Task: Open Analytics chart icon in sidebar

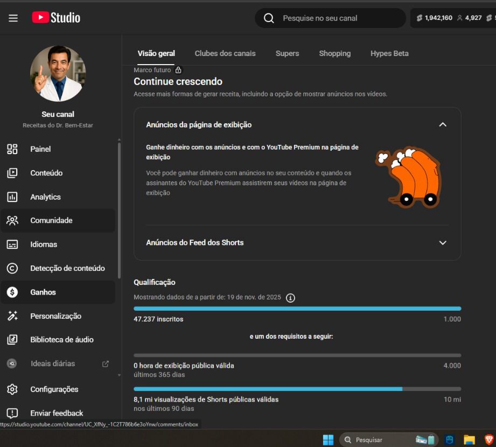Action: (12, 197)
